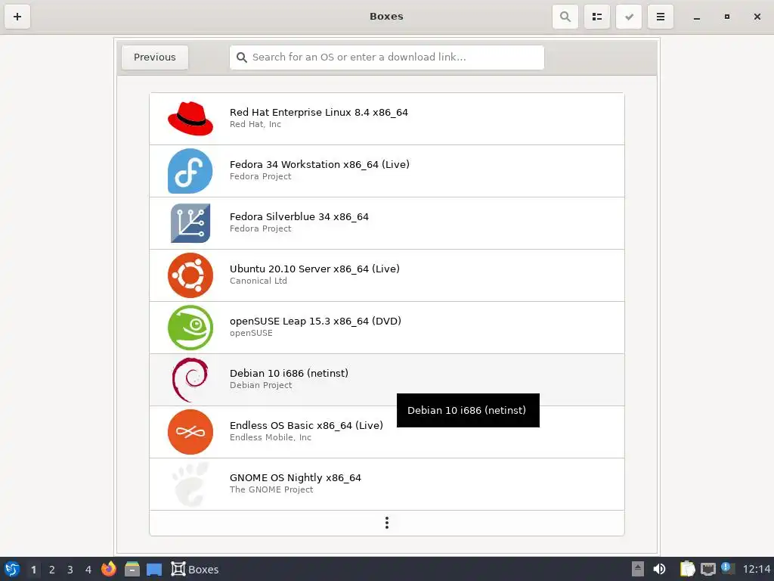Choose GNOME OS Nightly x86_64
The width and height of the screenshot is (774, 581).
point(387,484)
